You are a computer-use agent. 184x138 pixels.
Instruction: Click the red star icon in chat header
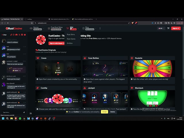click(x=25, y=35)
